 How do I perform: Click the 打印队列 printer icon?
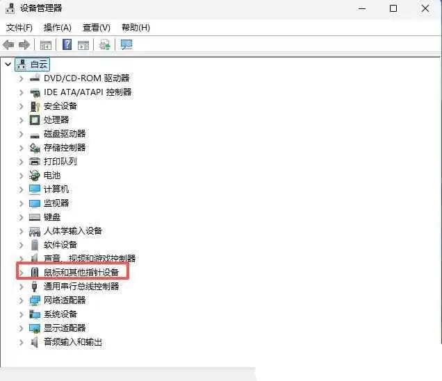point(35,162)
